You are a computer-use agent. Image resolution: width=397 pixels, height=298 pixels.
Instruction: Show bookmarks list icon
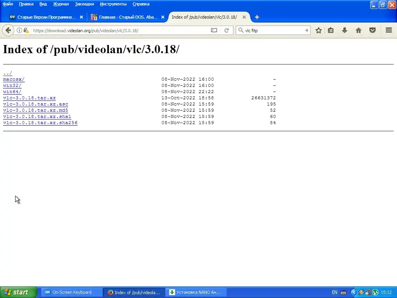coord(331,30)
